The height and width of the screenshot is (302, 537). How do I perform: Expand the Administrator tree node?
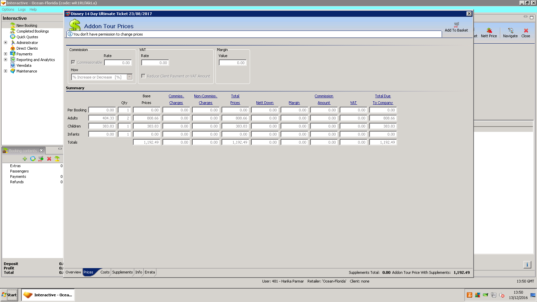coord(5,43)
